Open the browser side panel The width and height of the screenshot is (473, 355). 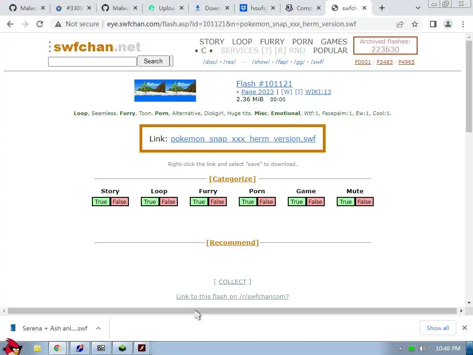(433, 24)
